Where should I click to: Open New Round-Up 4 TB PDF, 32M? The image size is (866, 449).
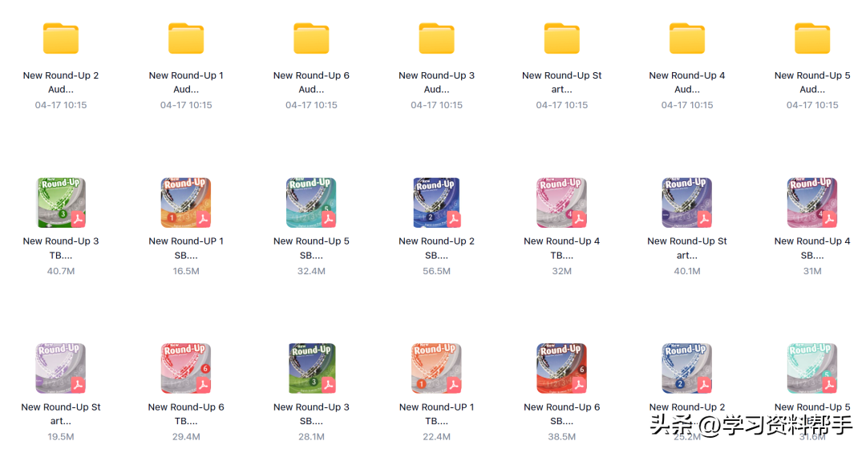[x=561, y=203]
